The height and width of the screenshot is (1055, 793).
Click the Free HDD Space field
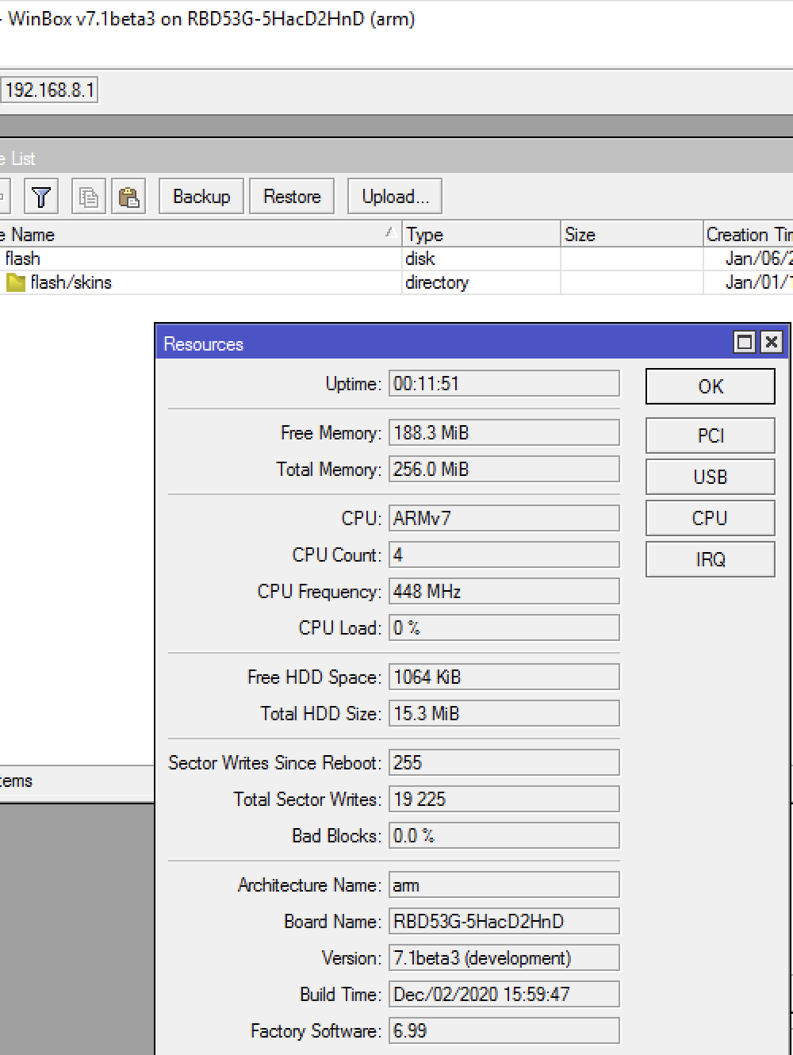504,677
